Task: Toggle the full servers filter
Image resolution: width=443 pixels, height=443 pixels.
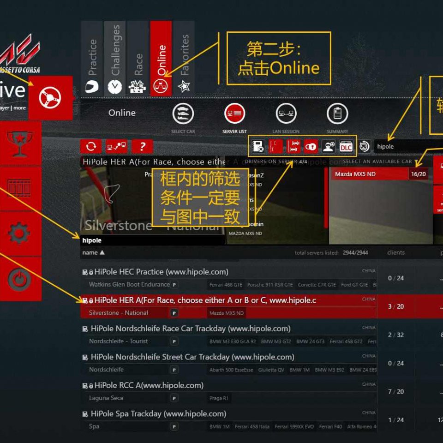Action: click(x=293, y=146)
